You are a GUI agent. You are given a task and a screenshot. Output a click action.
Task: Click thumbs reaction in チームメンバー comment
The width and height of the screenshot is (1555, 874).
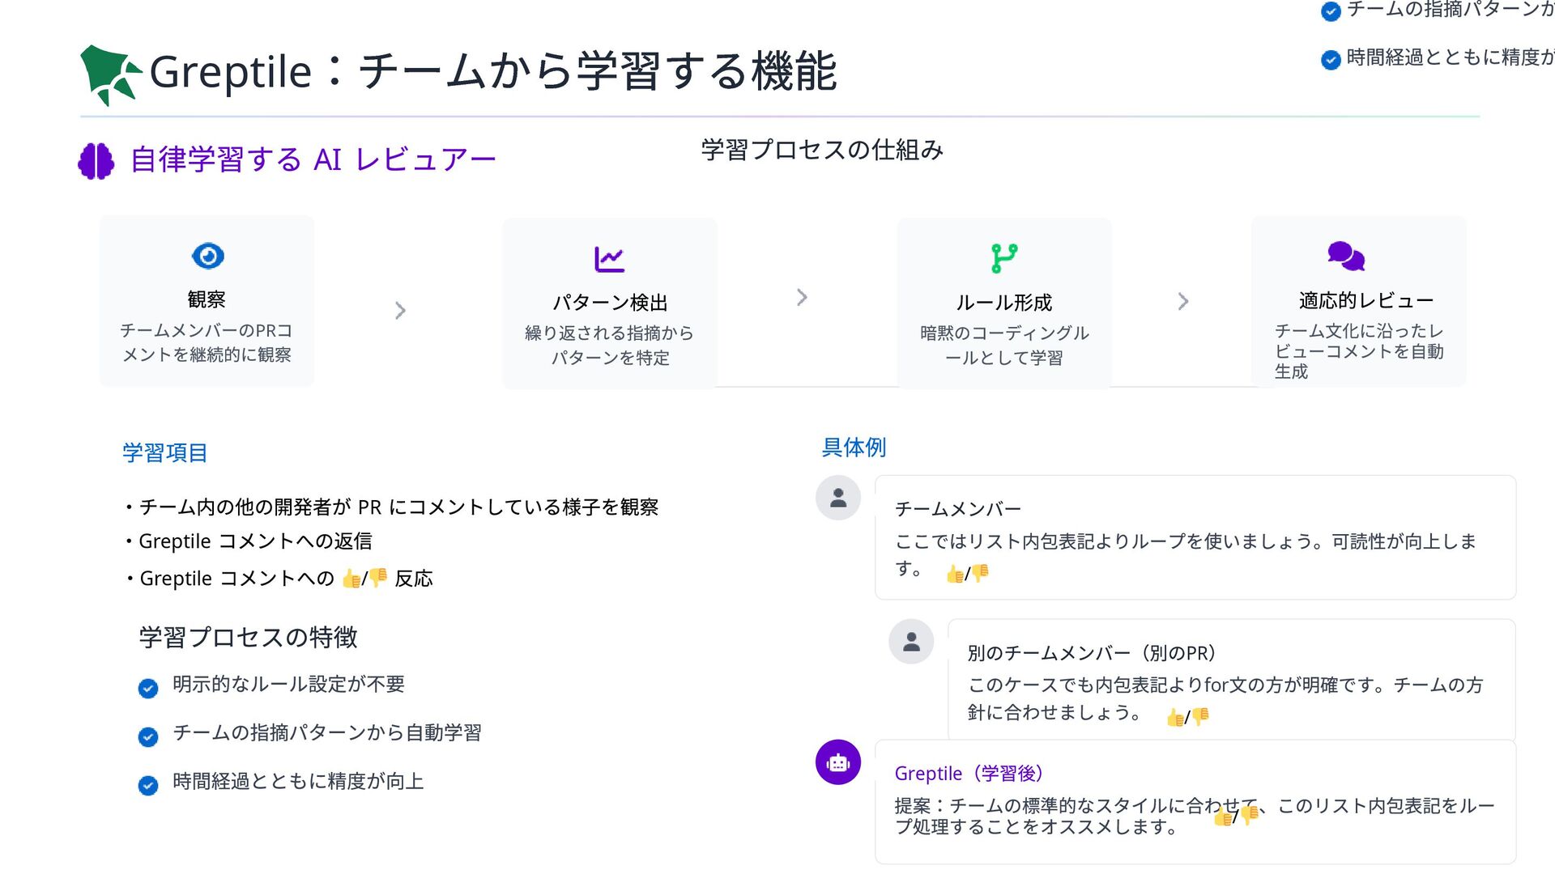tap(967, 574)
